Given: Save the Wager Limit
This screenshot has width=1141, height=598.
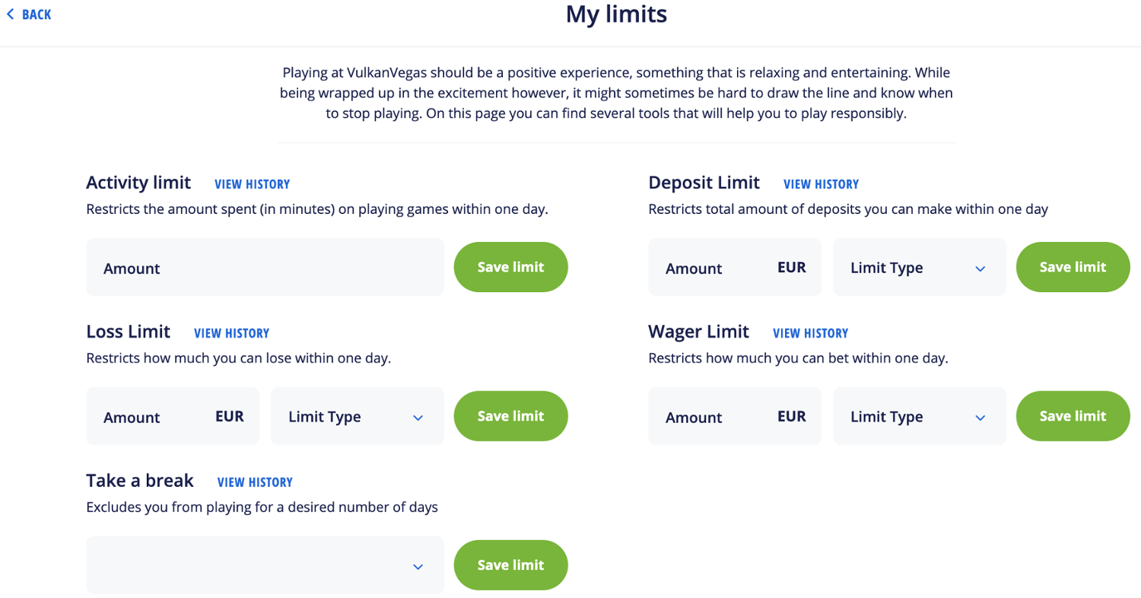Looking at the screenshot, I should point(1073,416).
